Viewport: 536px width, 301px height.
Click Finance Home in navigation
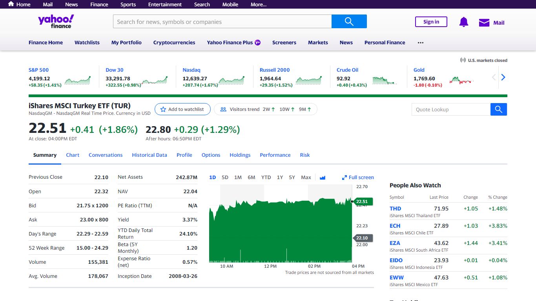coord(46,43)
